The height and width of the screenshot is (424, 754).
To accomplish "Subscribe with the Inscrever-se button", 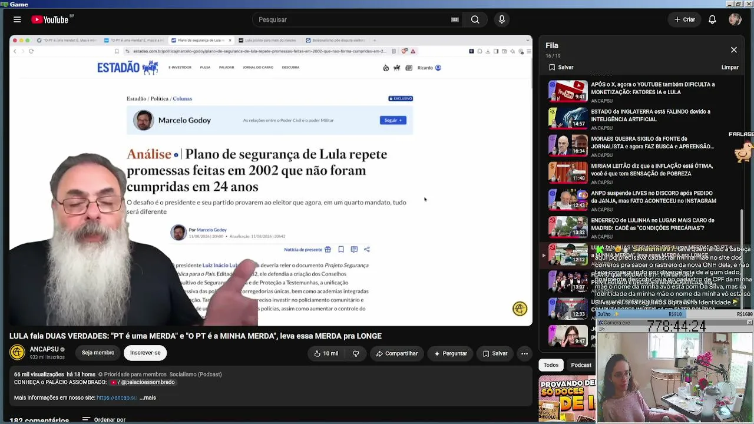I will pyautogui.click(x=145, y=353).
